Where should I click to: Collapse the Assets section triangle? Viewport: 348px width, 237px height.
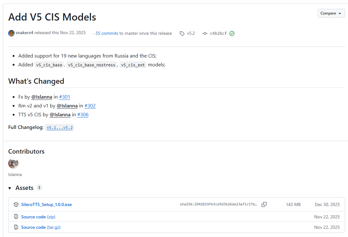pyautogui.click(x=10, y=188)
